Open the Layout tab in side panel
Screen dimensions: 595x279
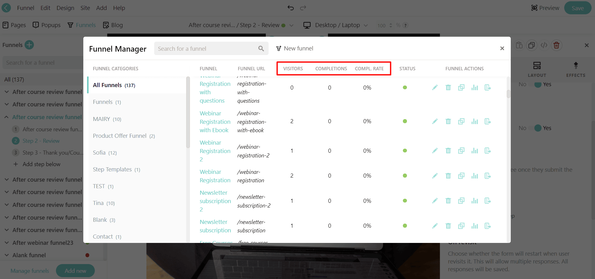click(x=537, y=69)
